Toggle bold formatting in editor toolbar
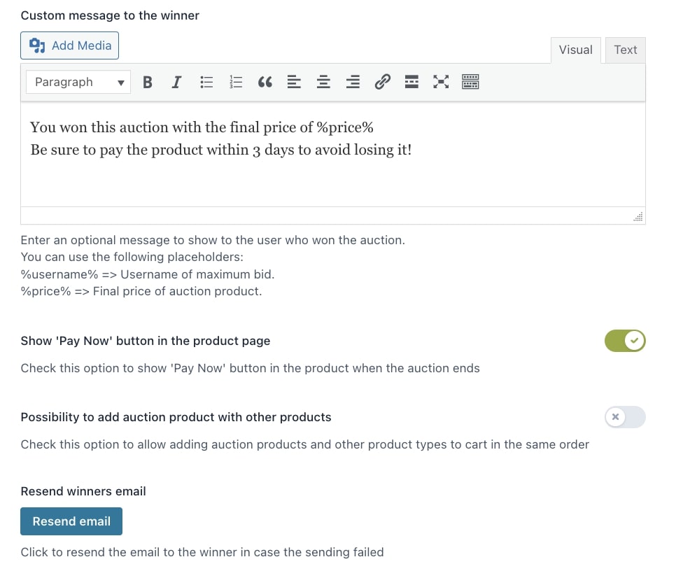 coord(148,82)
